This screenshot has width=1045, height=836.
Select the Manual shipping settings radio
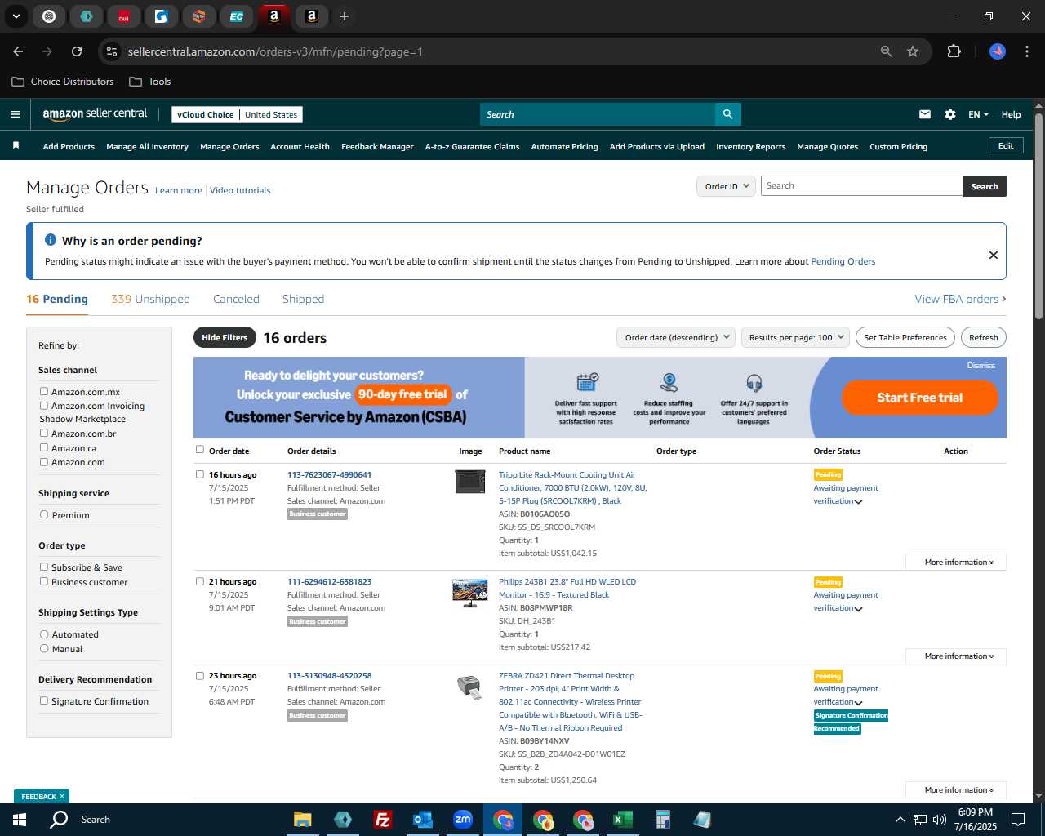click(44, 648)
